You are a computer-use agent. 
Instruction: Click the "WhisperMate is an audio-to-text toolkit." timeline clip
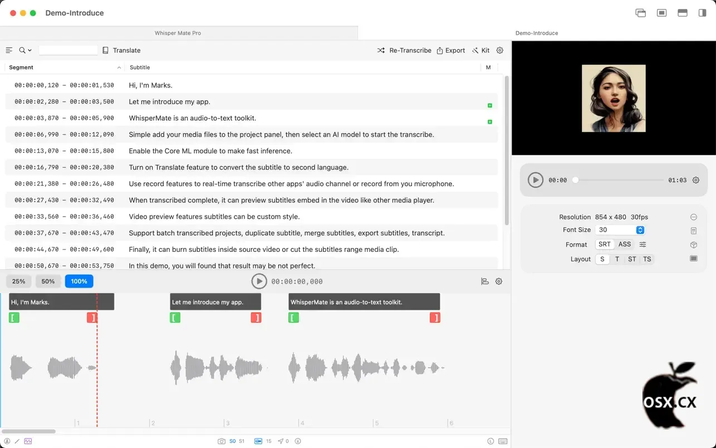click(364, 302)
